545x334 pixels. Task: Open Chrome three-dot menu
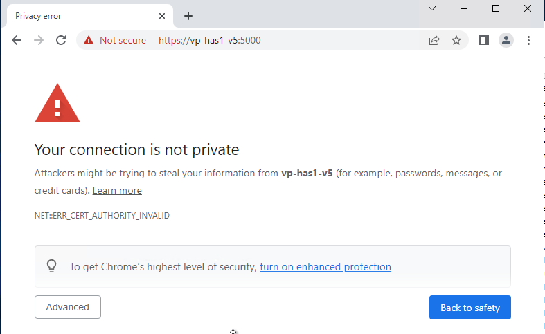pos(529,40)
